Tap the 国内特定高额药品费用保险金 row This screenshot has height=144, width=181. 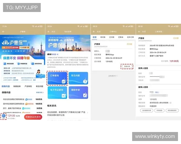point(23,104)
